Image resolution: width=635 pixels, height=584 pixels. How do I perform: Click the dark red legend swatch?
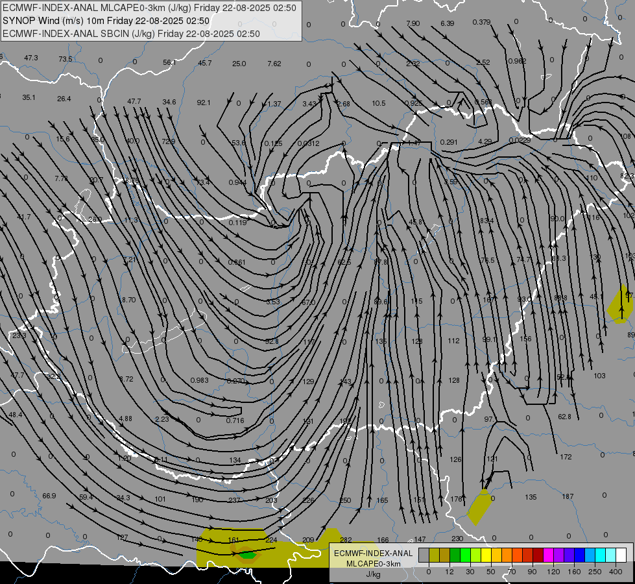pyautogui.click(x=538, y=555)
